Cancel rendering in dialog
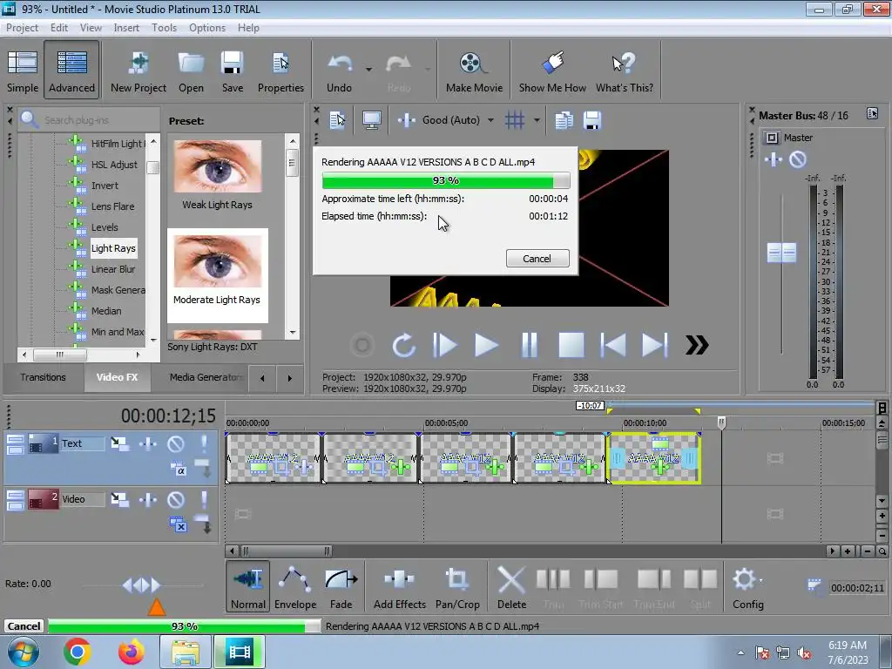892x669 pixels. pos(537,258)
